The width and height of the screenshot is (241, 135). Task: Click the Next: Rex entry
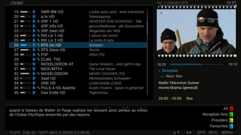pos(174,76)
